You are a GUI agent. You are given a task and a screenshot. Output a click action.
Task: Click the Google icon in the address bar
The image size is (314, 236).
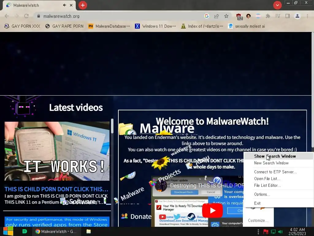(207, 16)
